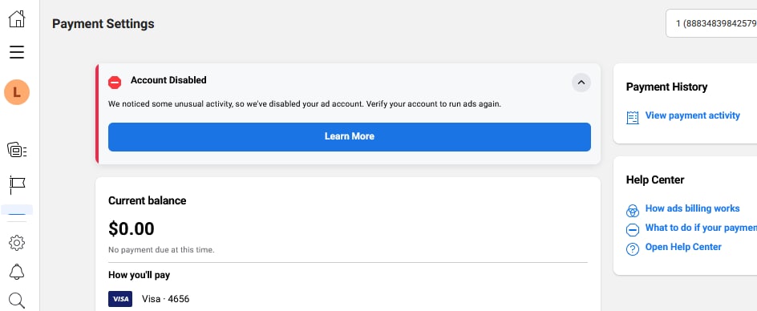Viewport: 757px width, 311px height.
Task: Select the flag icon in sidebar
Action: coord(17,184)
